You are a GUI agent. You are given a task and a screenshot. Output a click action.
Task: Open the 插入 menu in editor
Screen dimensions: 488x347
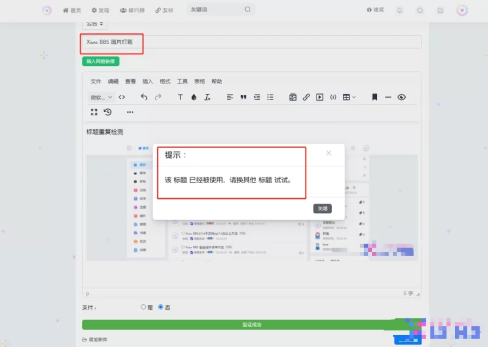coord(148,81)
